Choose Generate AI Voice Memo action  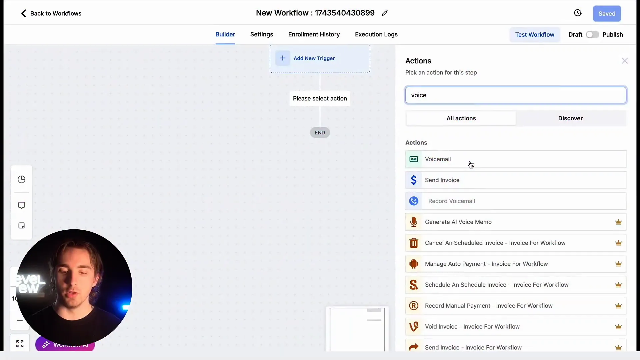pos(516,222)
